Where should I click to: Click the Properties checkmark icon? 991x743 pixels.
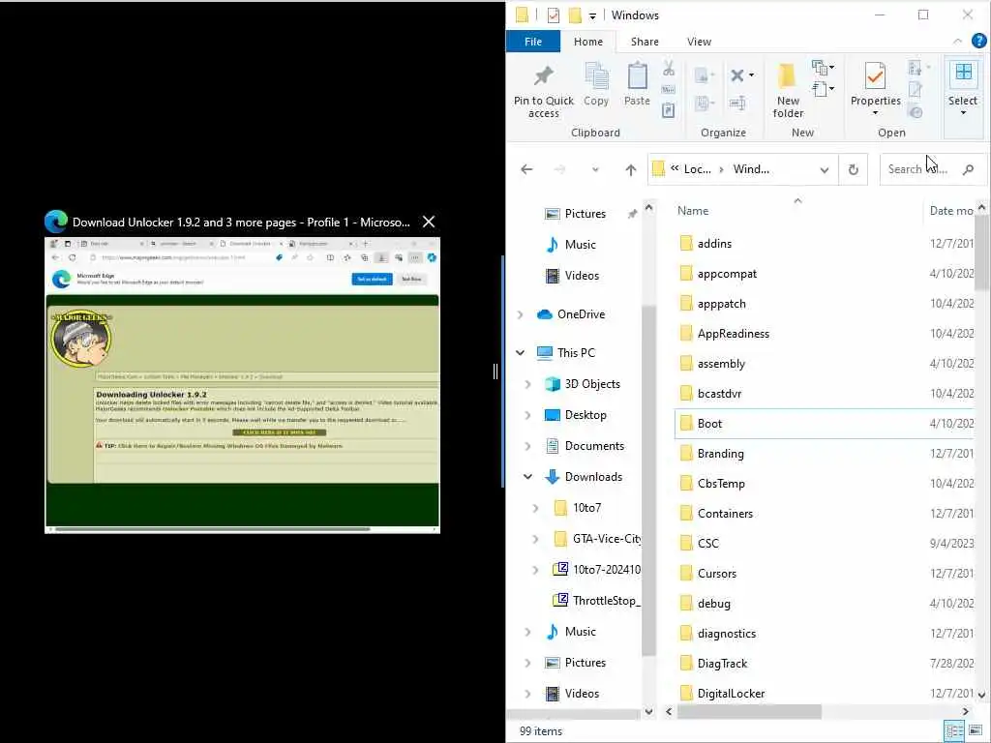tap(875, 75)
